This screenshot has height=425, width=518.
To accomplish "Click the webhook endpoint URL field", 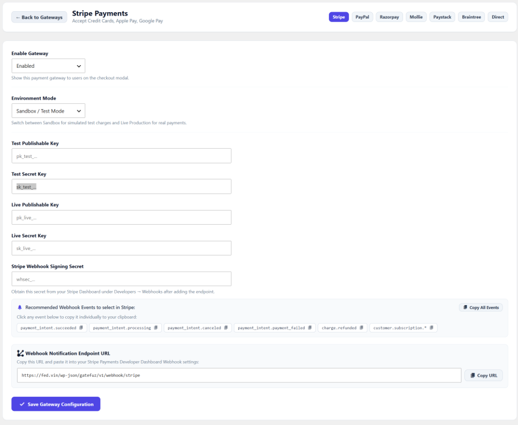I will pyautogui.click(x=239, y=375).
